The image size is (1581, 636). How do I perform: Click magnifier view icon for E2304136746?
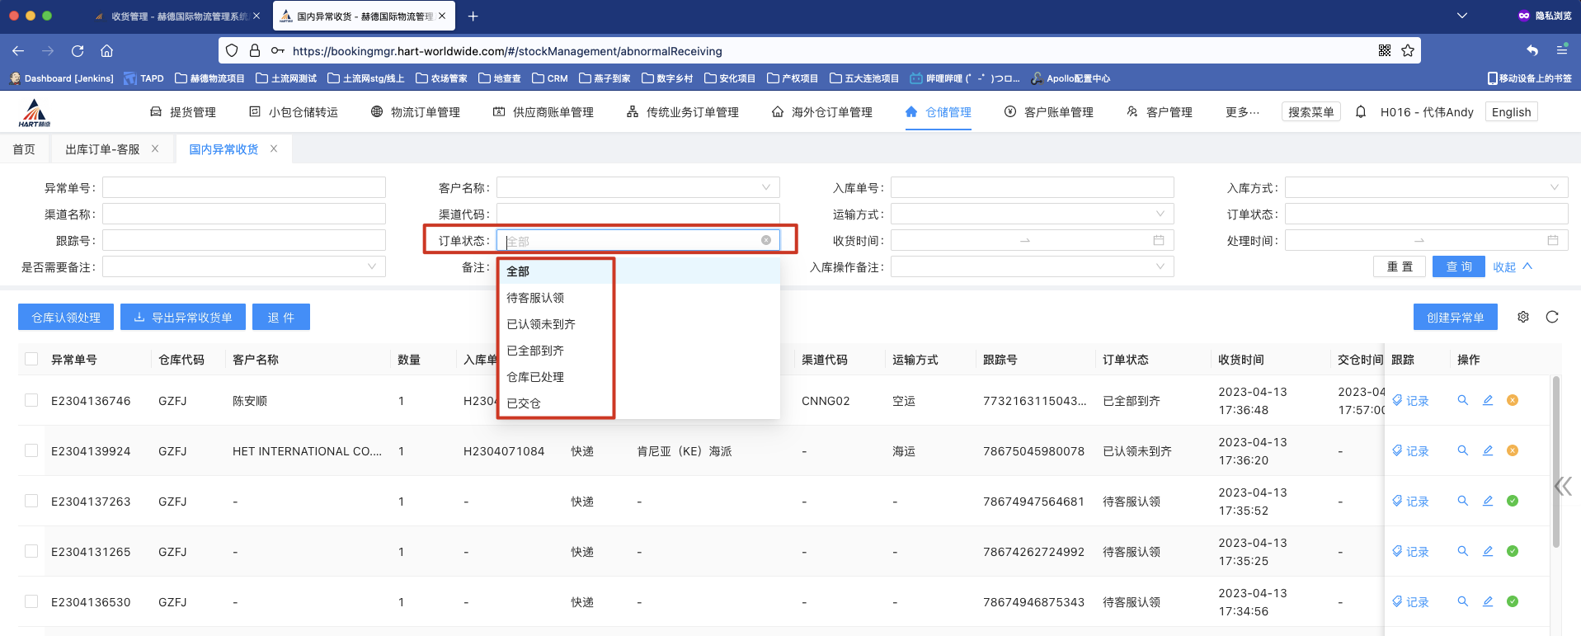click(1463, 401)
